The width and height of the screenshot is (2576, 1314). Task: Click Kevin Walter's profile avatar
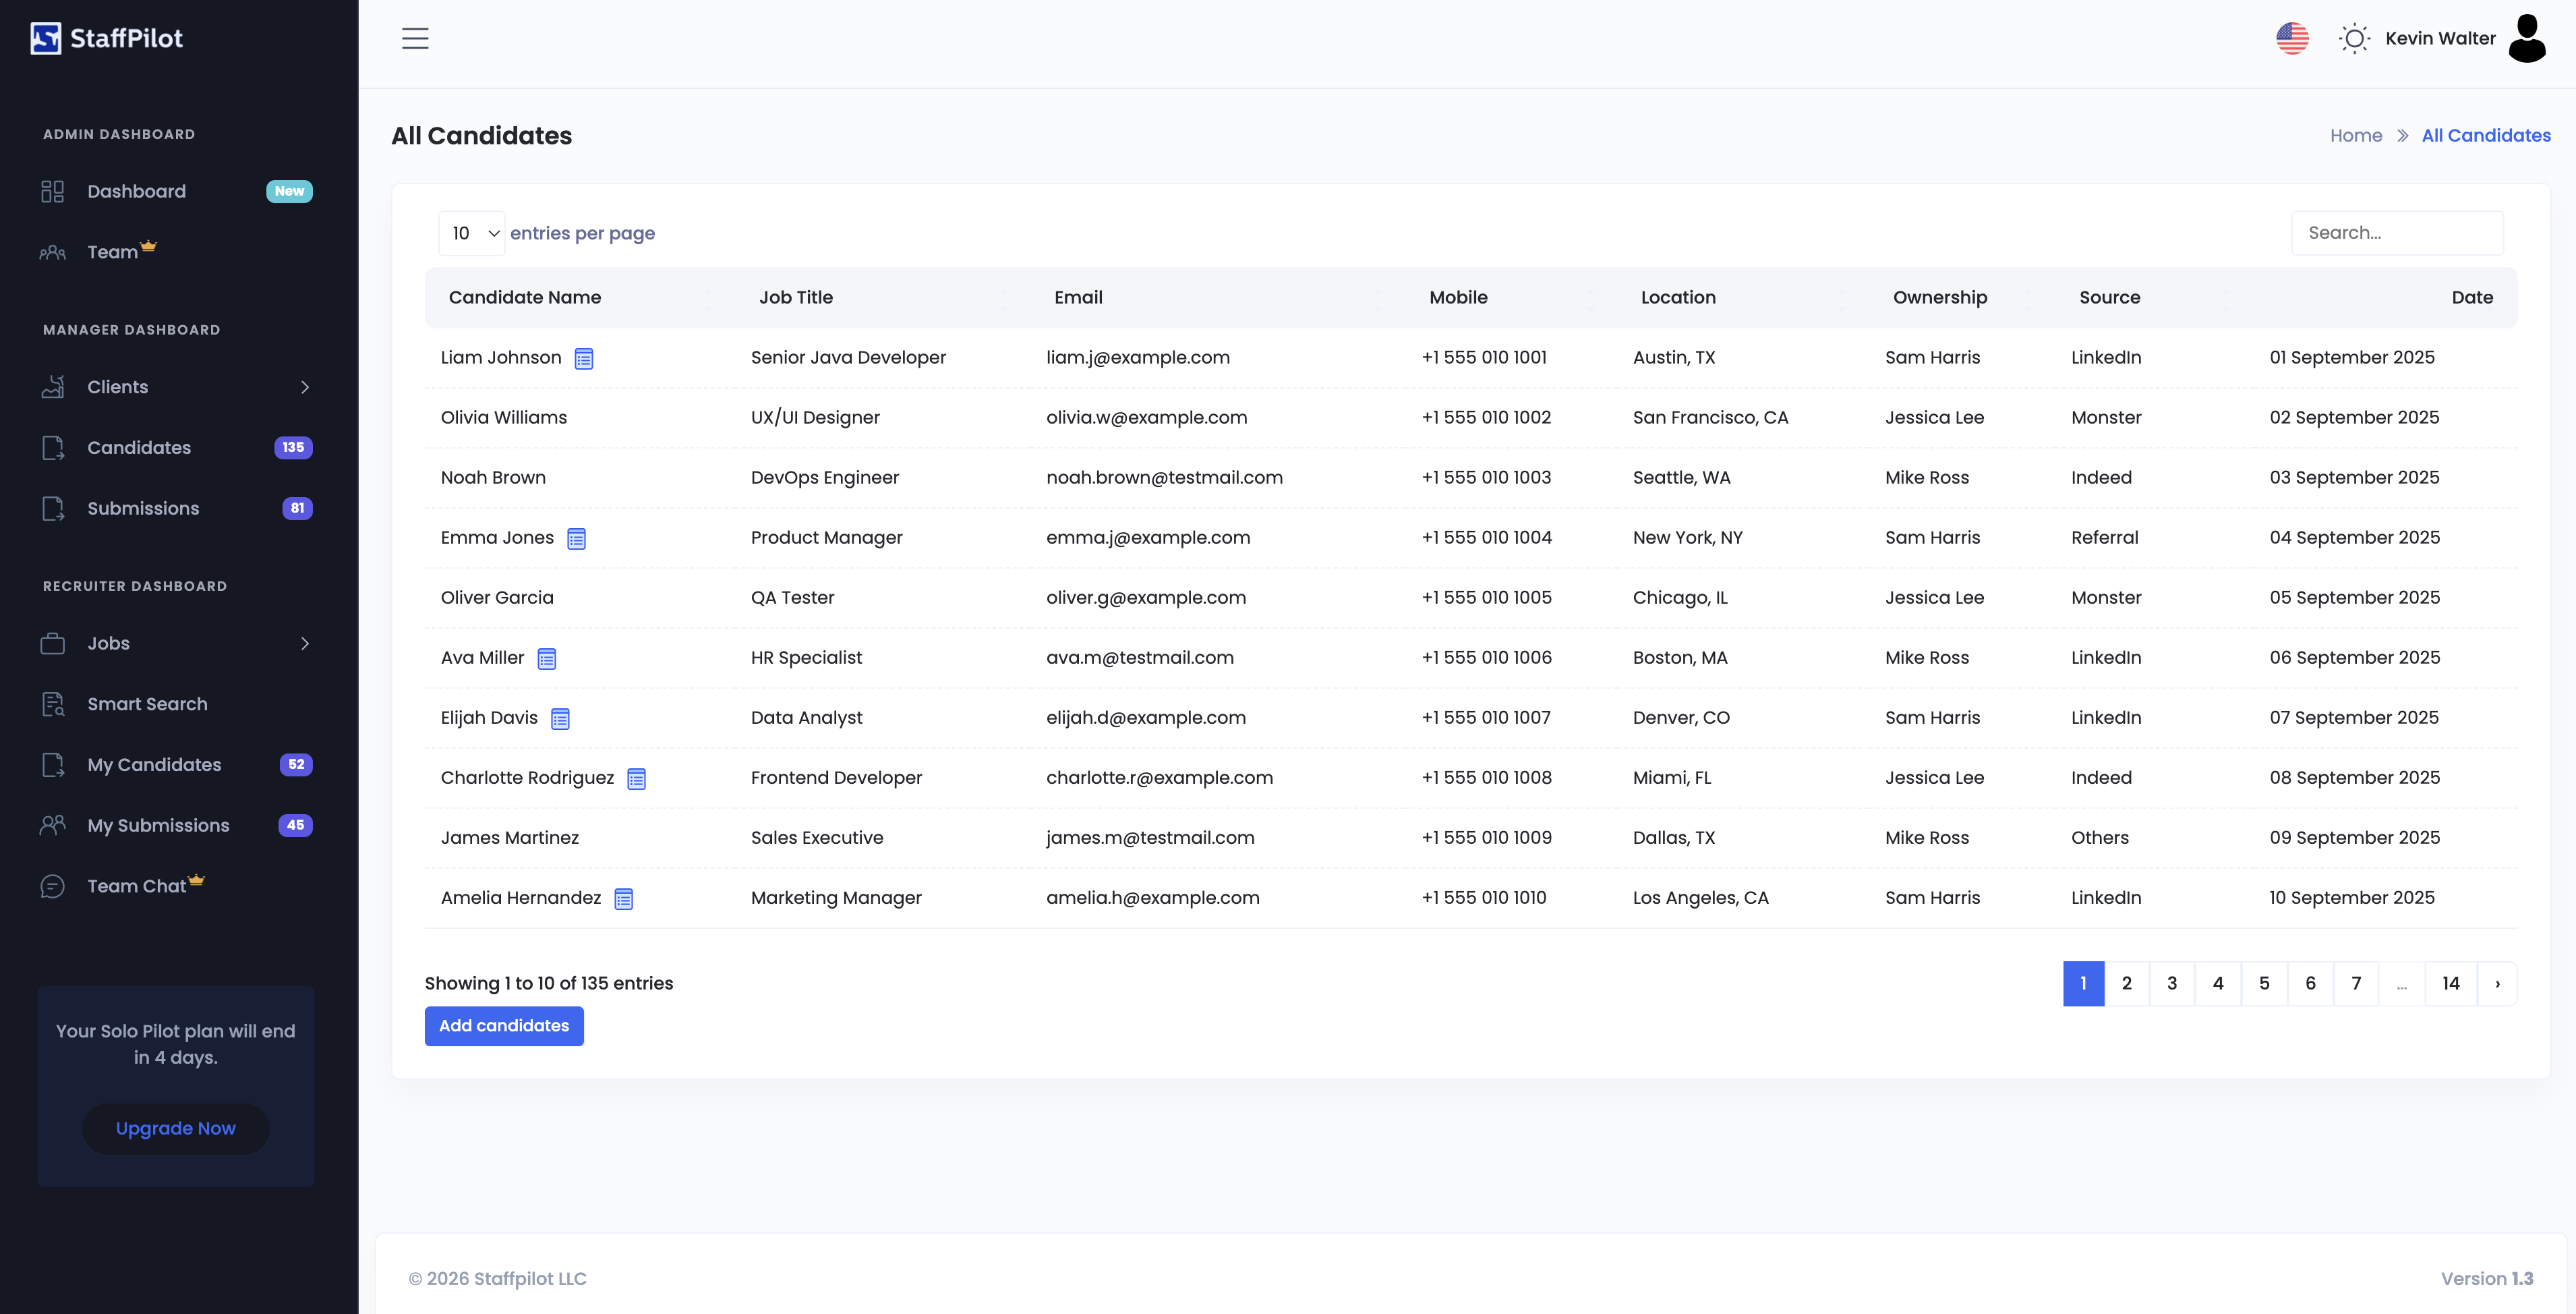[x=2526, y=38]
